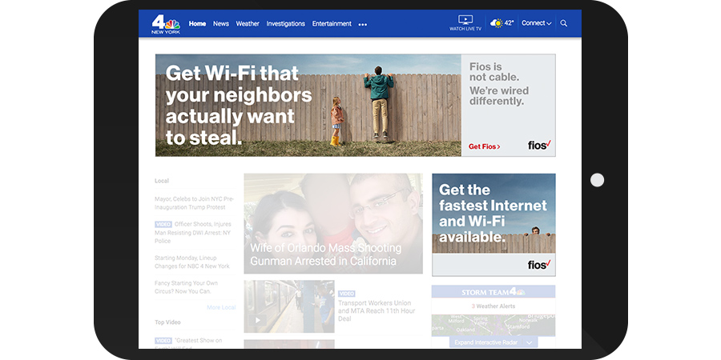This screenshot has height=360, width=721.
Task: Open the three-dots more menu
Action: click(363, 24)
